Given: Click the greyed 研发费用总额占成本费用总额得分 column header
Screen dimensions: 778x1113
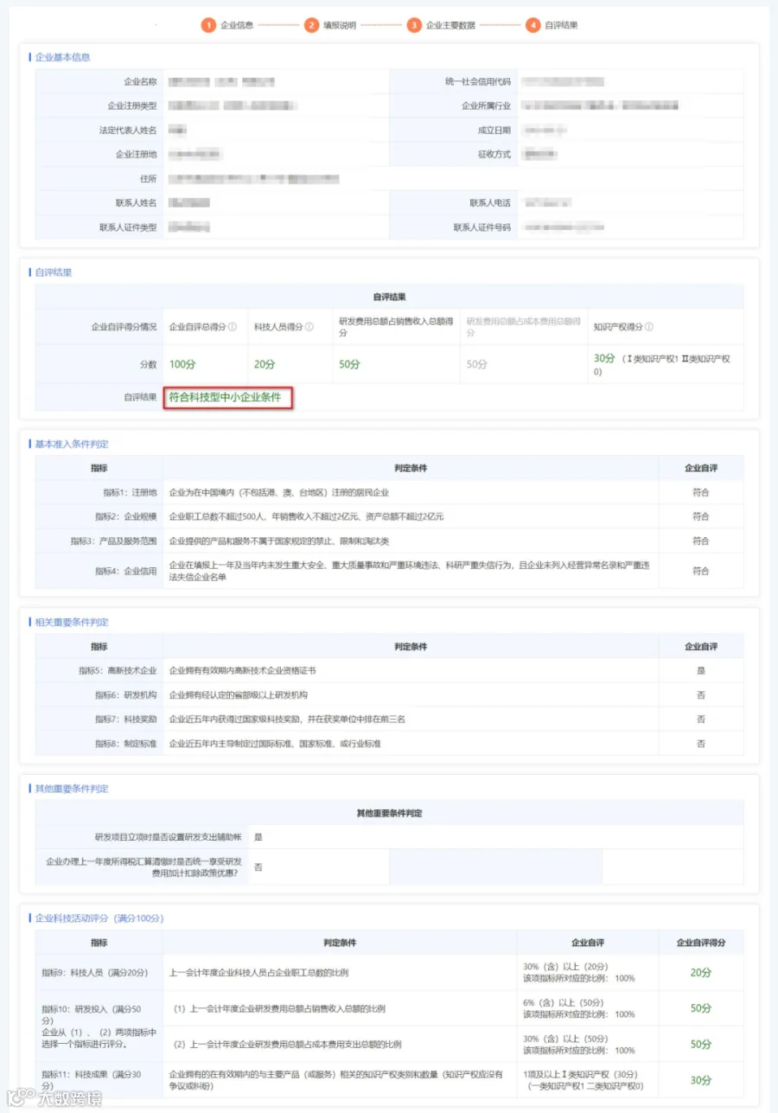Looking at the screenshot, I should coord(523,327).
